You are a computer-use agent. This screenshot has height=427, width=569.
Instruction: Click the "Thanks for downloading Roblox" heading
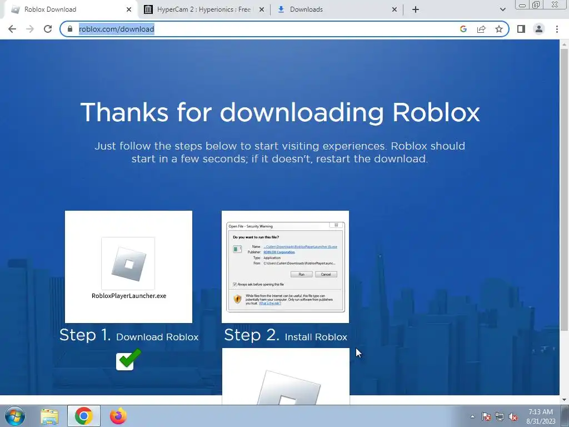click(280, 112)
